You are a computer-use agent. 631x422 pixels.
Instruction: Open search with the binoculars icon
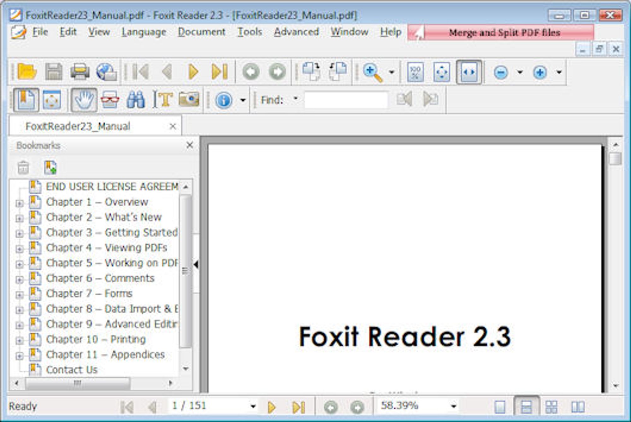pos(136,100)
